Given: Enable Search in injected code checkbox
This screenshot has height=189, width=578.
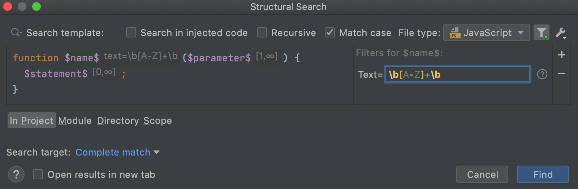Looking at the screenshot, I should tap(131, 33).
